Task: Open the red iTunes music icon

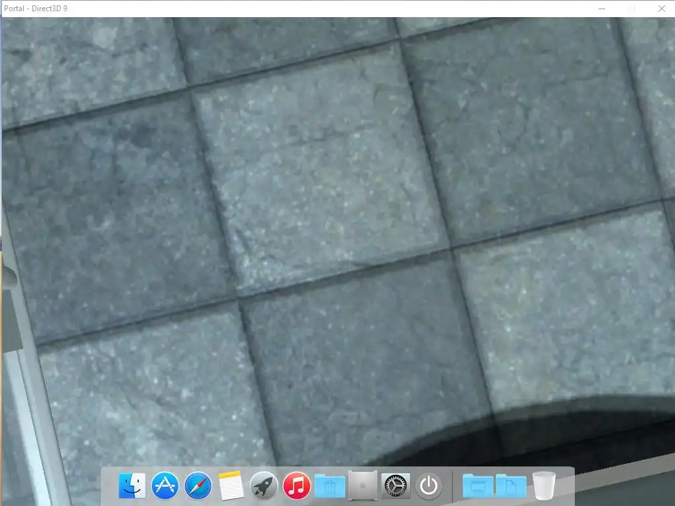Action: [297, 486]
